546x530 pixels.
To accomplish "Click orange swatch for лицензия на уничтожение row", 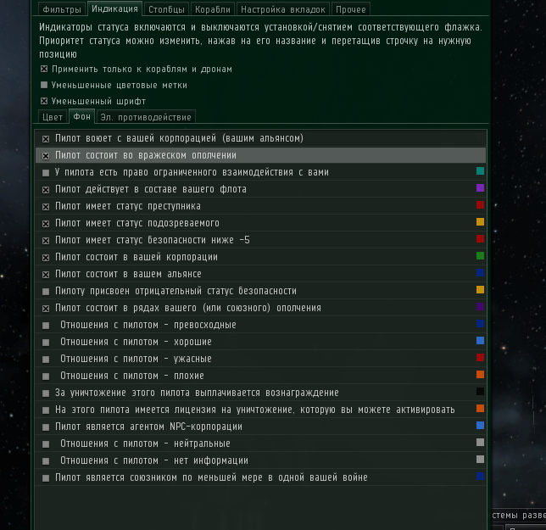I will pos(480,408).
